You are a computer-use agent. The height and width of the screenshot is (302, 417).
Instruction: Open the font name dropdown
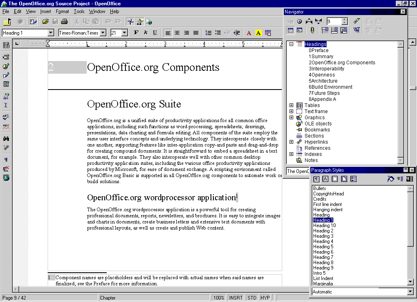103,33
